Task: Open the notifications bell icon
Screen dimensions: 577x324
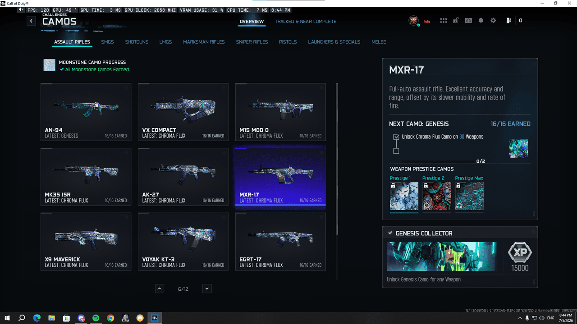Action: click(481, 21)
